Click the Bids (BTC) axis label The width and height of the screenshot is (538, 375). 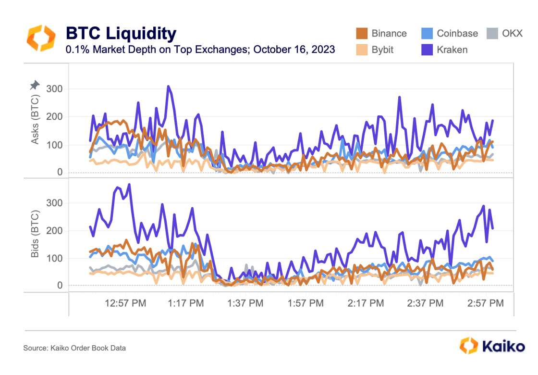click(35, 234)
